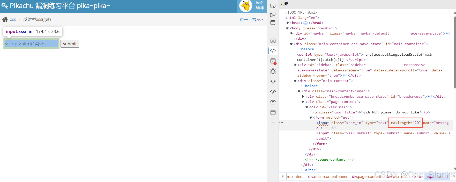
Task: Select the 元素 panel title tab
Action: (284, 4)
